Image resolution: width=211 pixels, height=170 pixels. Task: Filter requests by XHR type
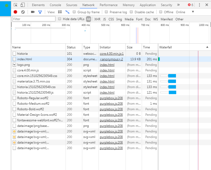click(x=97, y=19)
